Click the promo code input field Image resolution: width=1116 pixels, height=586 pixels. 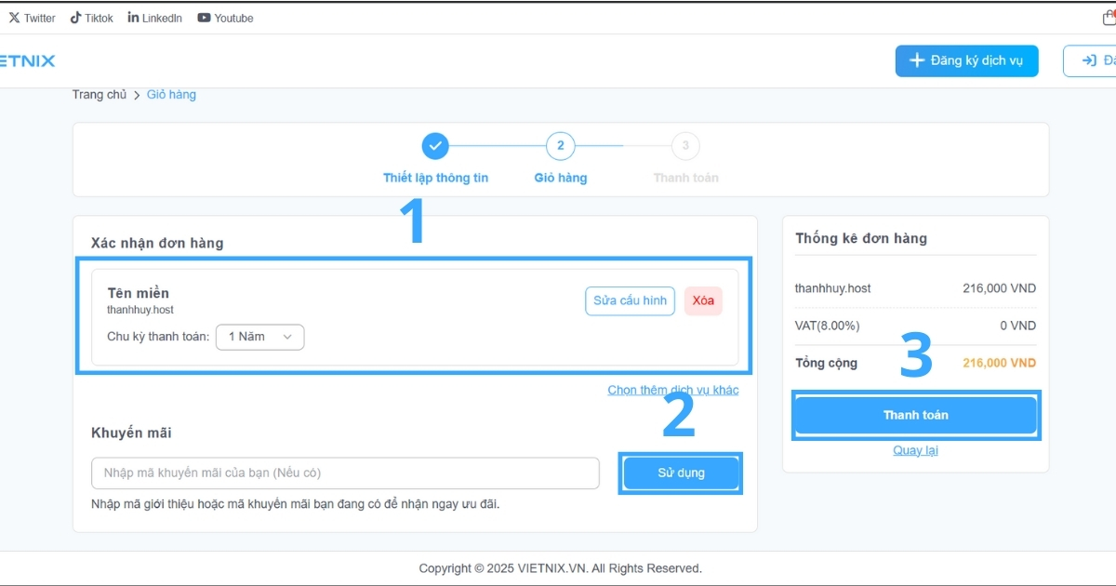coord(345,473)
